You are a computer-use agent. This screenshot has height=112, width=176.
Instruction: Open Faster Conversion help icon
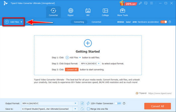coord(124,103)
